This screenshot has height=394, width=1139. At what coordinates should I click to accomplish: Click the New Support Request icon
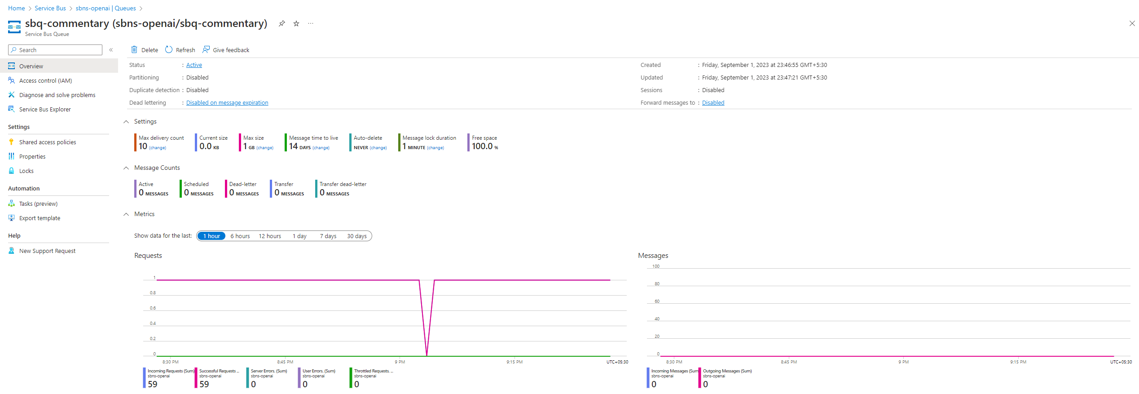point(12,251)
